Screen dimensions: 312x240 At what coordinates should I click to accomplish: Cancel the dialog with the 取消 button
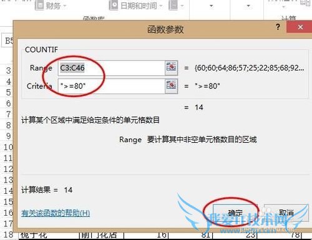pyautogui.click(x=286, y=213)
